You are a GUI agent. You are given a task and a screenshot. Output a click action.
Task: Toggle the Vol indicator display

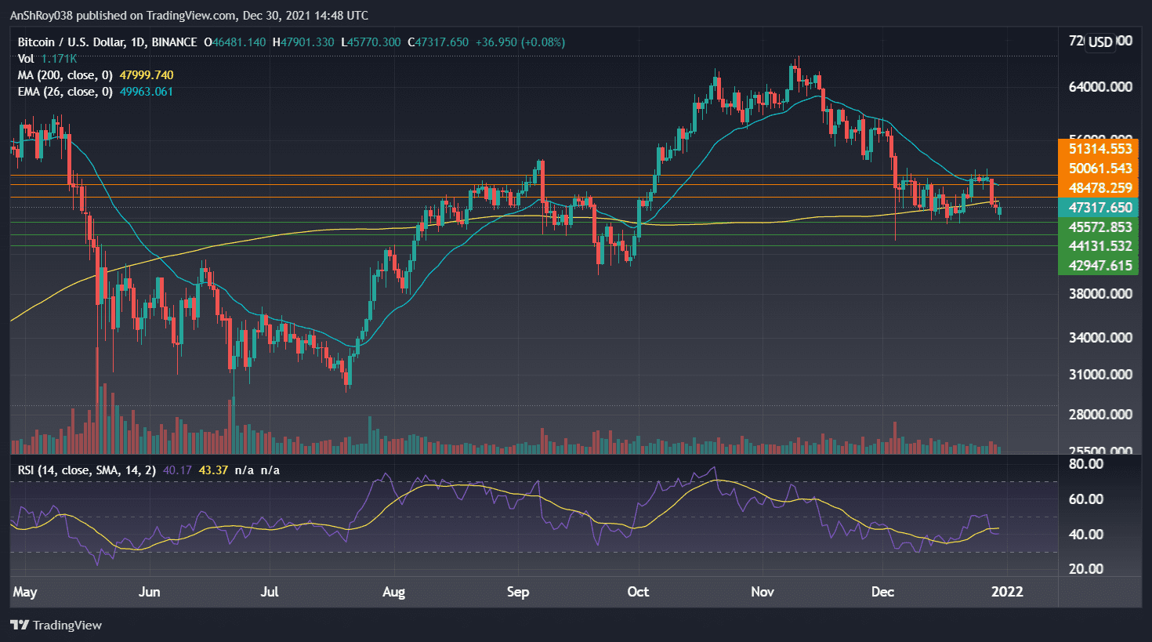point(25,59)
